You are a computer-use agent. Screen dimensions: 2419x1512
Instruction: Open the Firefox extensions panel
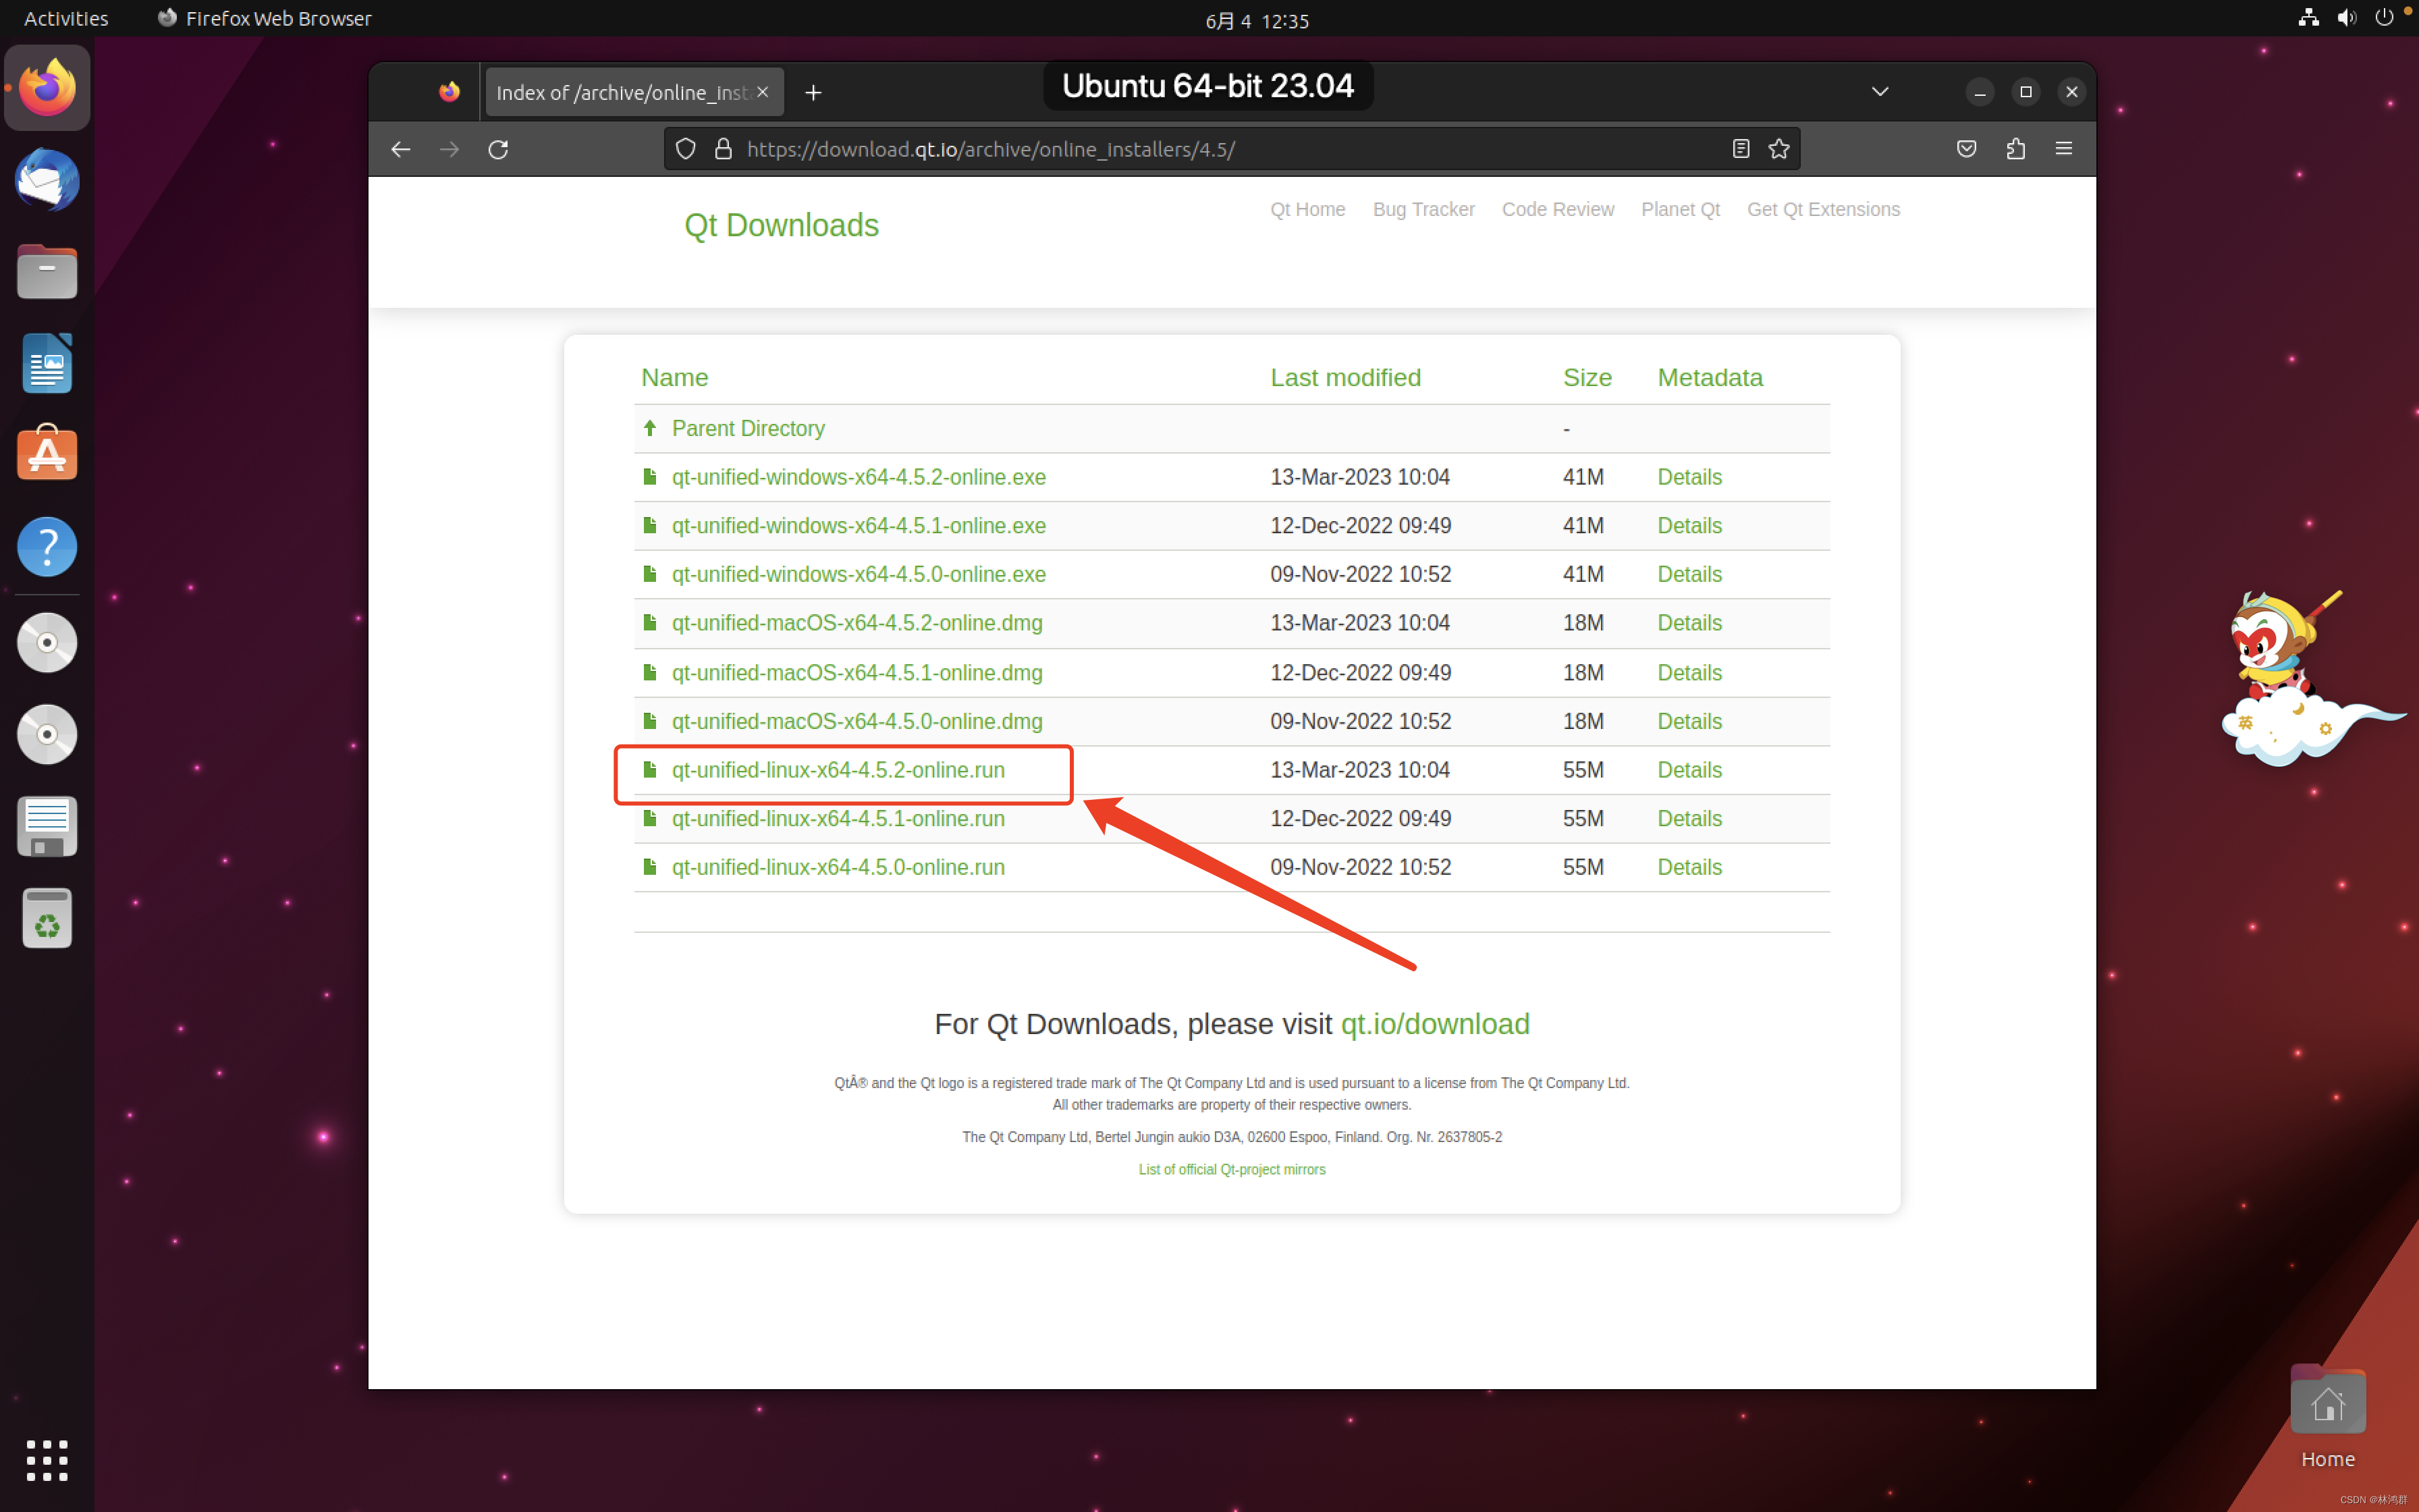click(x=2014, y=148)
